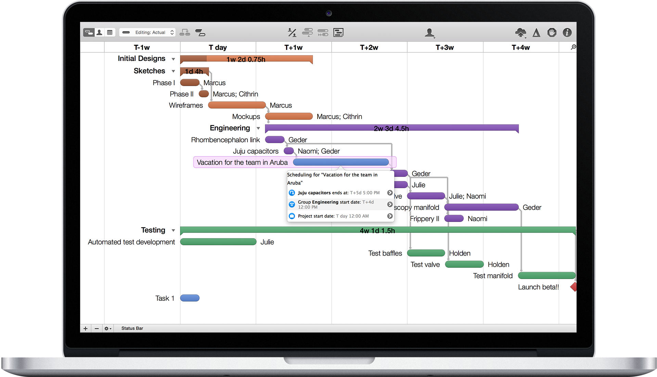Click the Testing group summary bar
The width and height of the screenshot is (657, 377).
point(378,231)
